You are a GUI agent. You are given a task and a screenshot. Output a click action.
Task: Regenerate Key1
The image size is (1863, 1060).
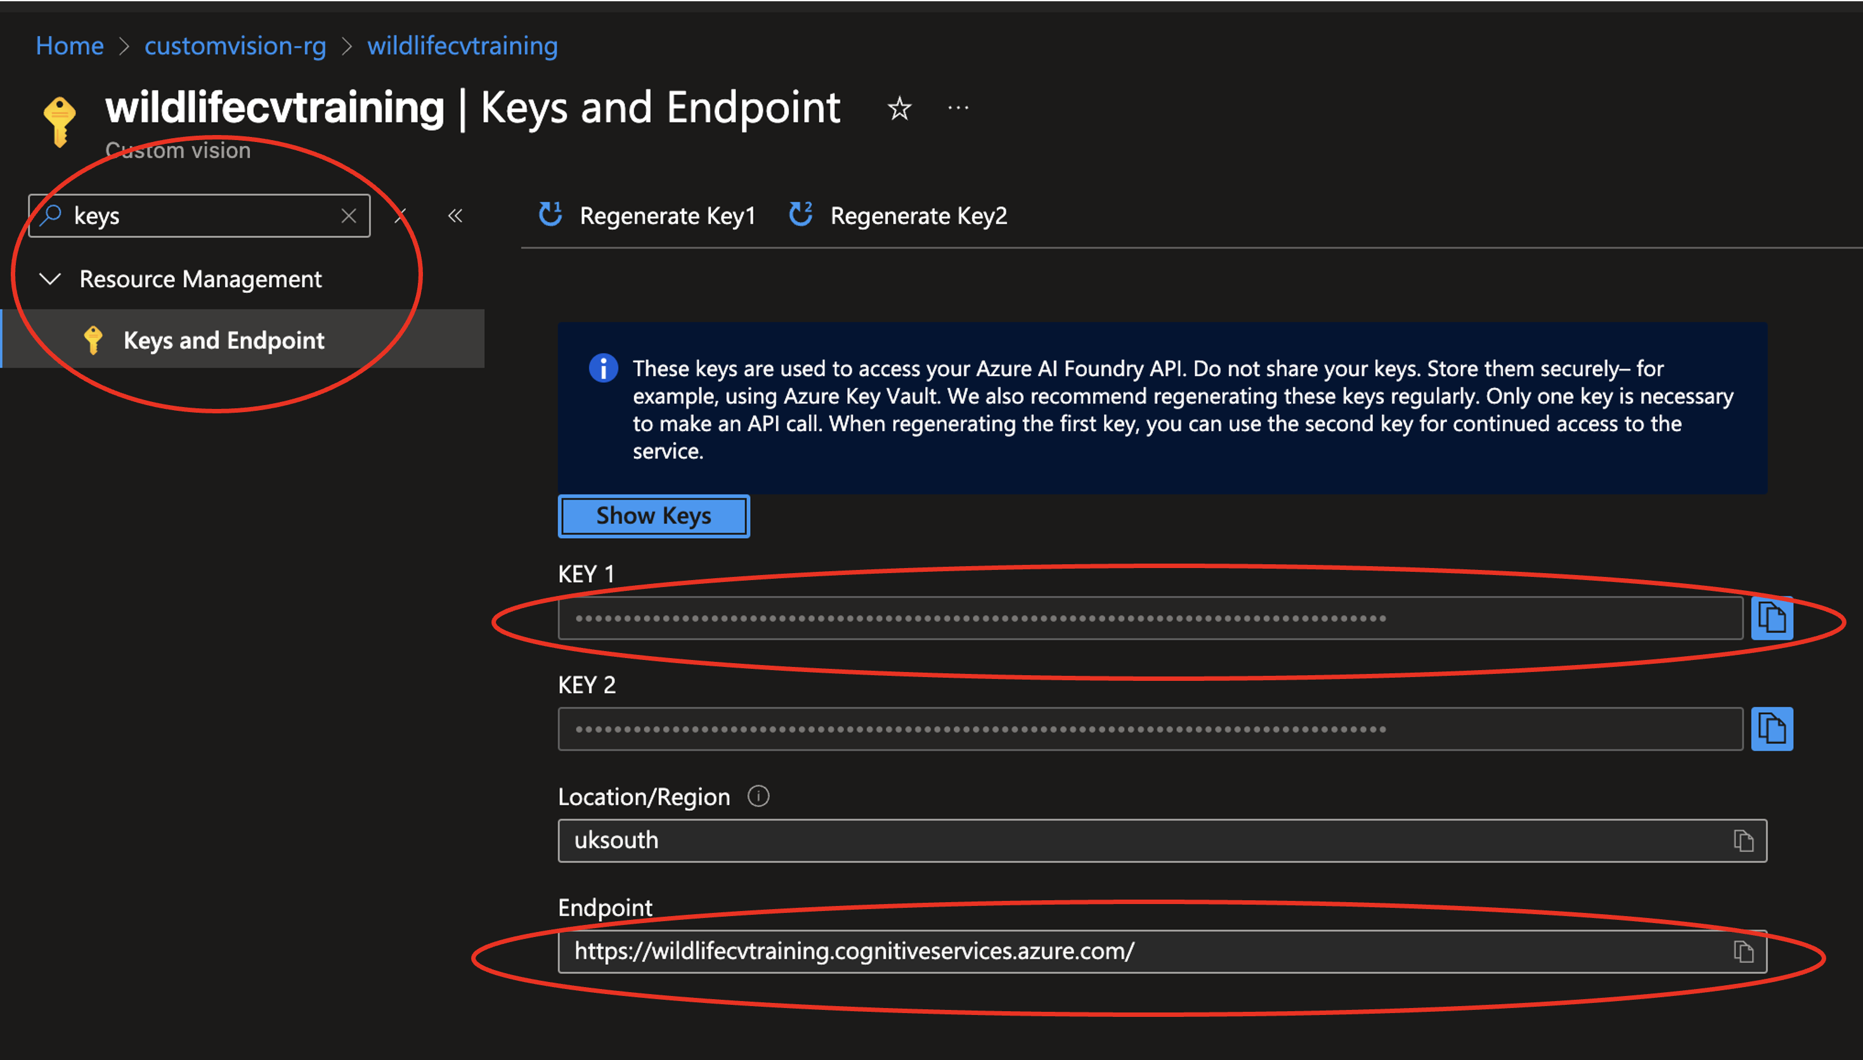click(647, 216)
